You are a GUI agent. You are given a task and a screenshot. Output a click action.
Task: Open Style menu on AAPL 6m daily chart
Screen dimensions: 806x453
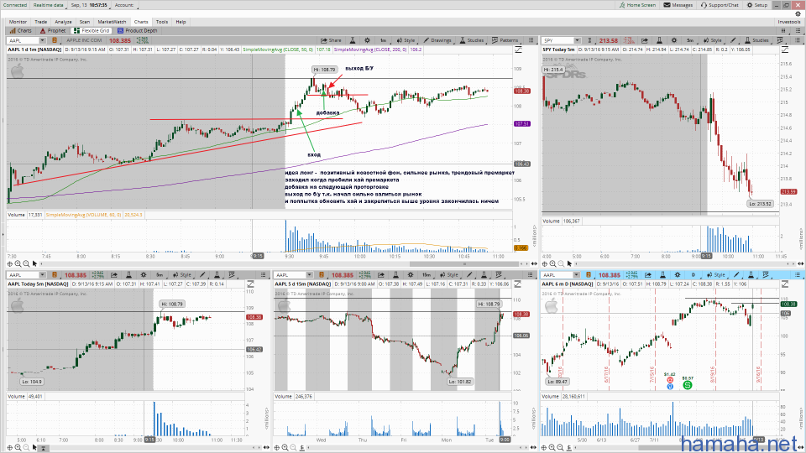(x=715, y=275)
